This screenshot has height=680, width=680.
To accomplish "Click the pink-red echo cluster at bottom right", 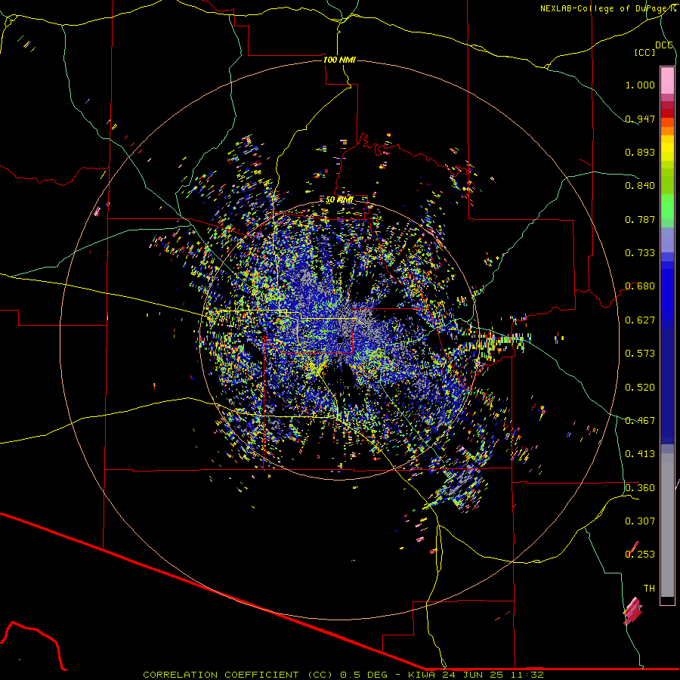I will click(632, 611).
